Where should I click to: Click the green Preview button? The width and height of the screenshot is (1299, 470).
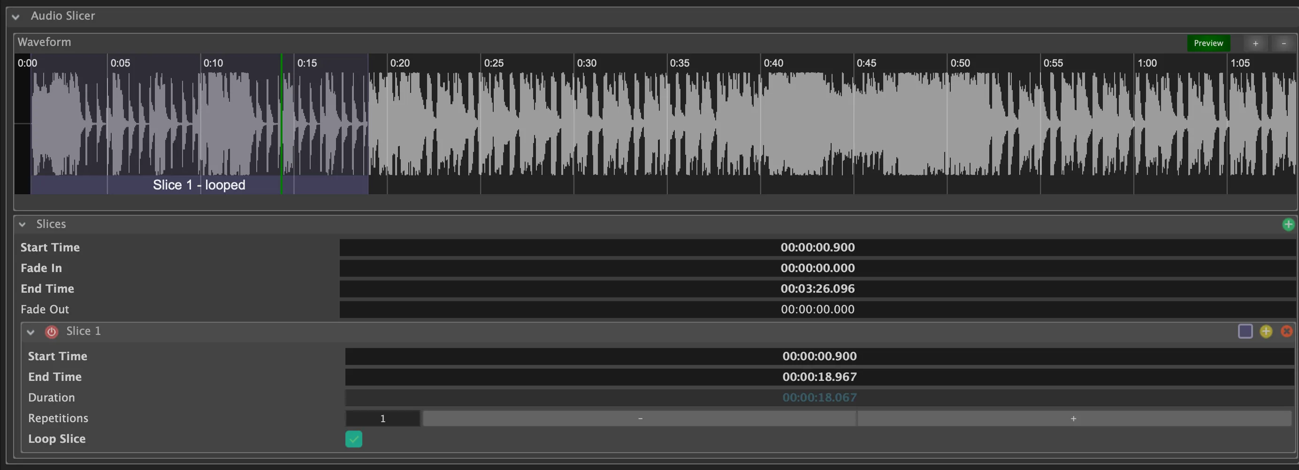[1208, 43]
